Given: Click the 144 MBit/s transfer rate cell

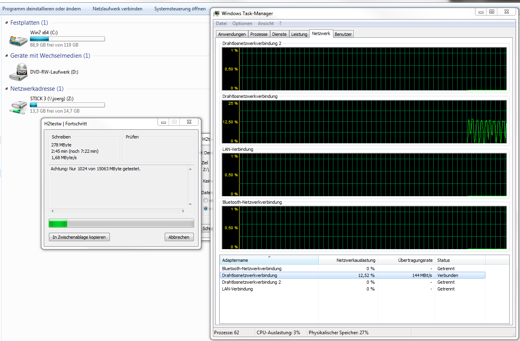Looking at the screenshot, I should (x=422, y=275).
